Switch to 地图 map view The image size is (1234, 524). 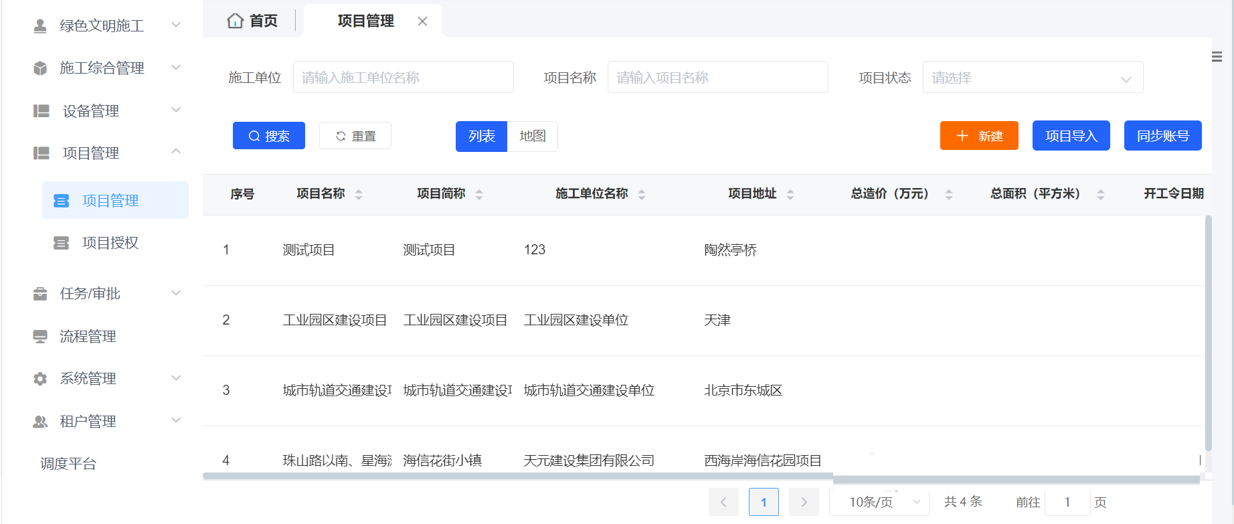533,137
